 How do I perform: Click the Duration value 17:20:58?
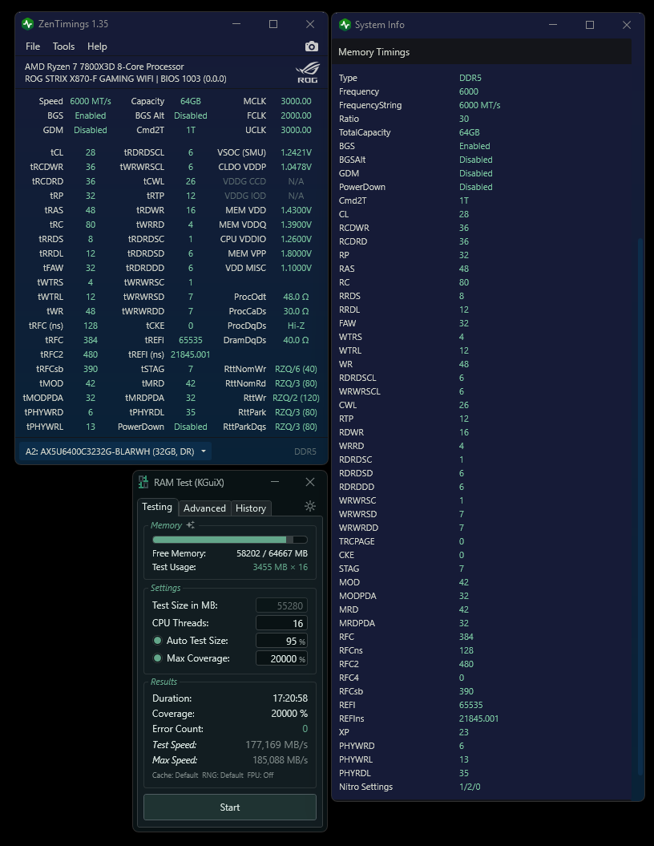pos(290,698)
